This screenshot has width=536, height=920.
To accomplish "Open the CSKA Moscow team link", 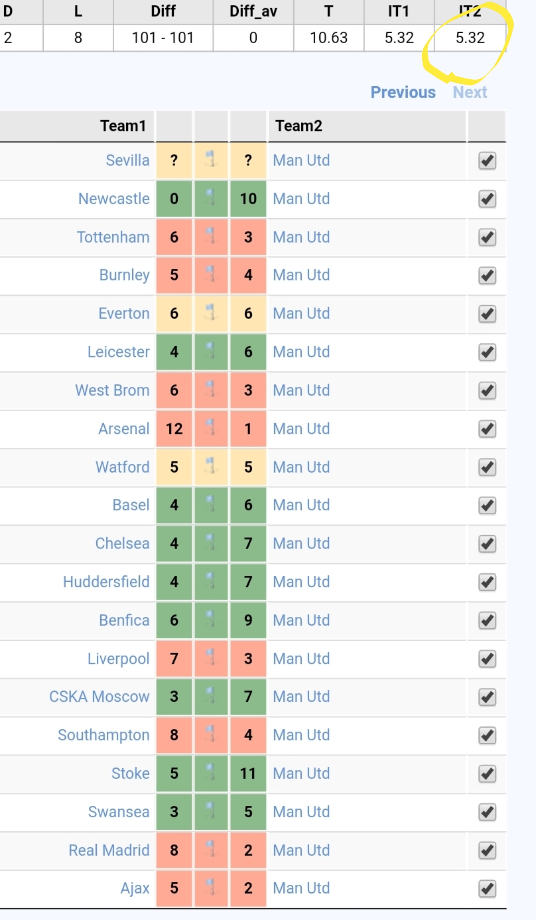I will point(99,696).
